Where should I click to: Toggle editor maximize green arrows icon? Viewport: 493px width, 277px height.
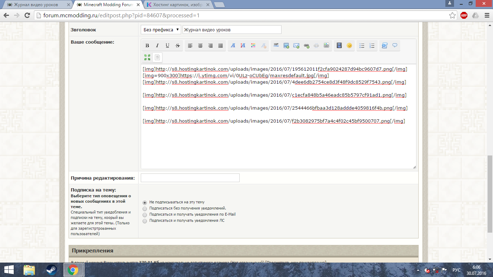[147, 57]
